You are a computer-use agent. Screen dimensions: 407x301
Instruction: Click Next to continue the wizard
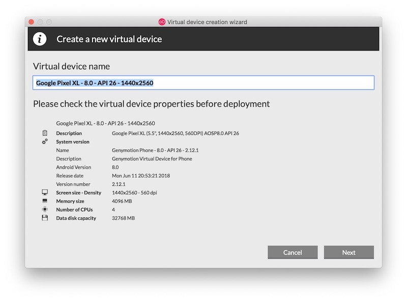coord(349,253)
